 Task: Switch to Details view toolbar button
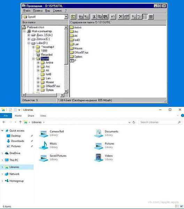[151, 17]
